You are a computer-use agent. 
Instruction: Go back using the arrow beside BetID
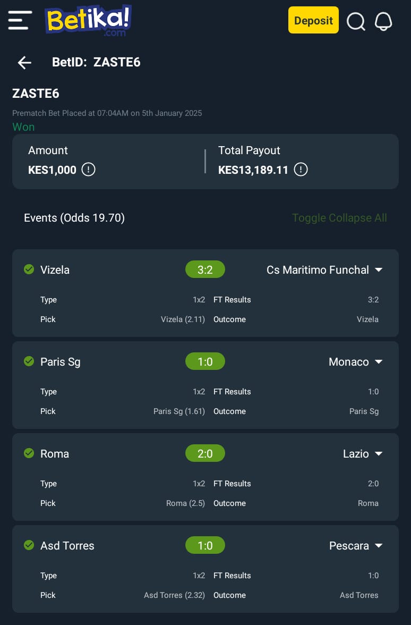24,63
